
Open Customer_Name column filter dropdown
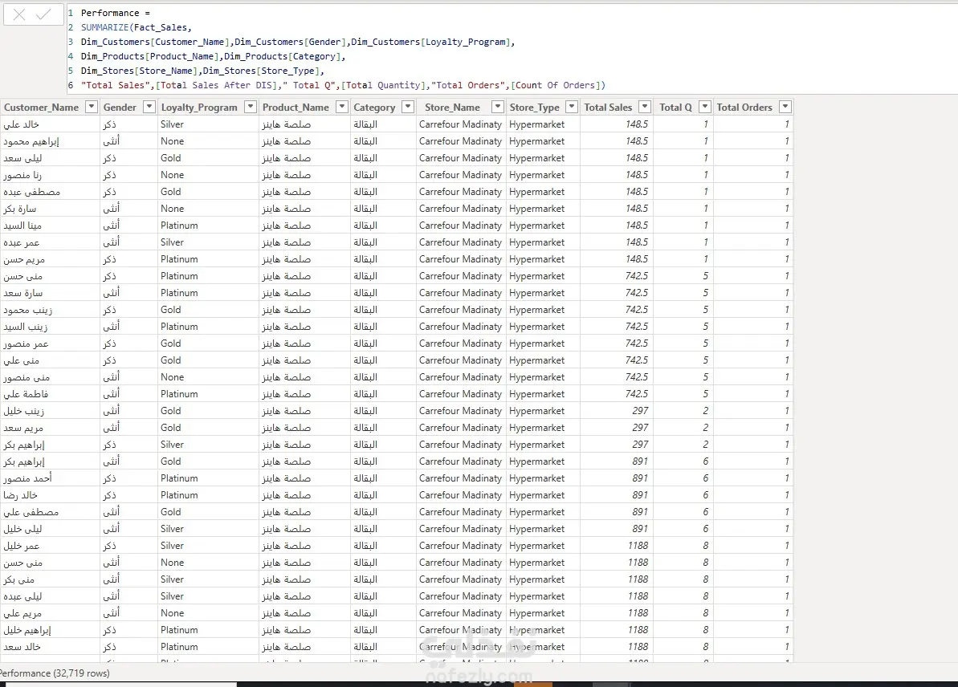click(x=91, y=107)
